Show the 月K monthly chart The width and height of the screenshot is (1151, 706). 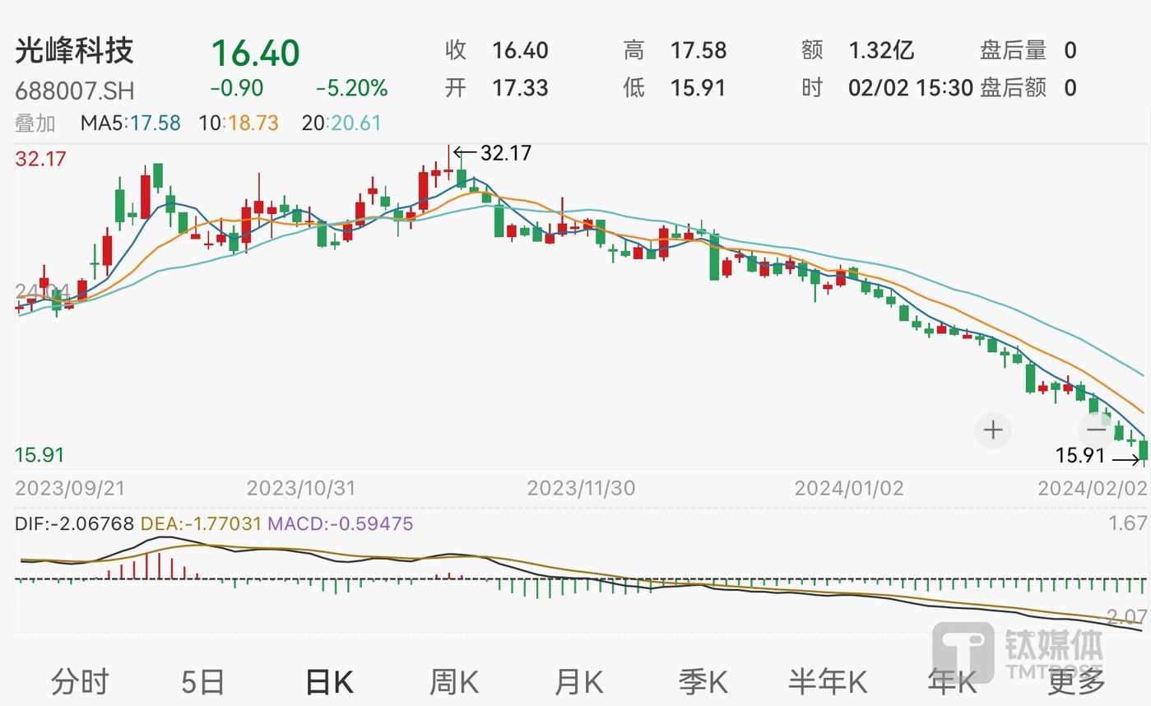(578, 682)
